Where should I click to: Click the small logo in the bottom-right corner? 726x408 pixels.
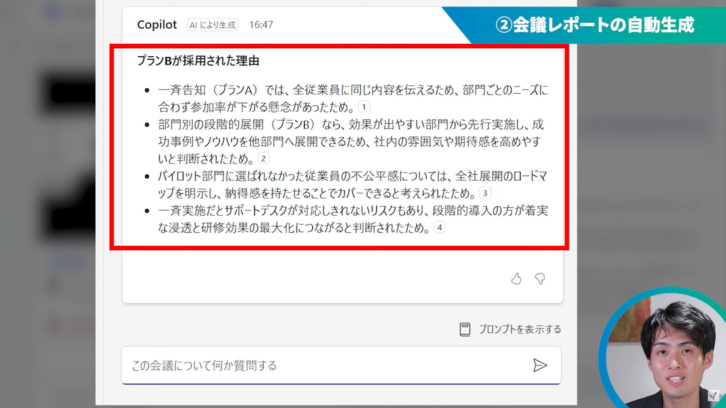713,396
